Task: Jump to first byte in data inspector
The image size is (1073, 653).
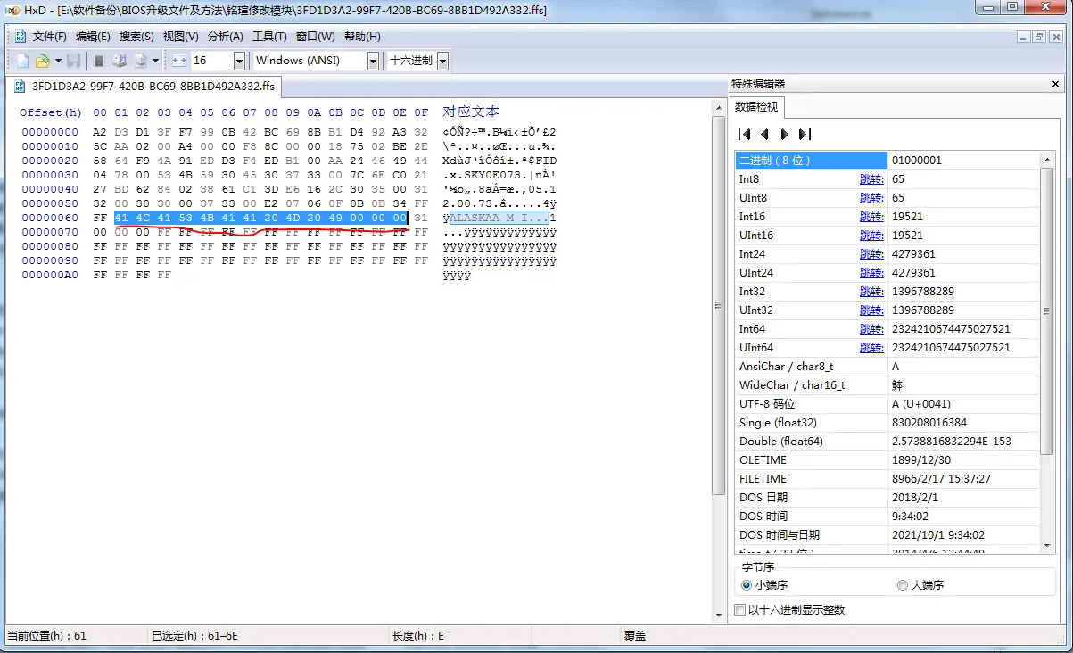Action: click(744, 134)
